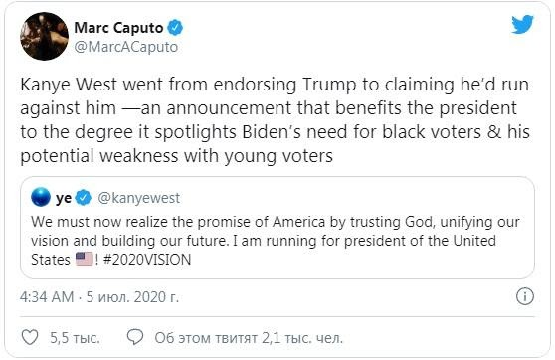Click the quoted tweet card border area

277,228
